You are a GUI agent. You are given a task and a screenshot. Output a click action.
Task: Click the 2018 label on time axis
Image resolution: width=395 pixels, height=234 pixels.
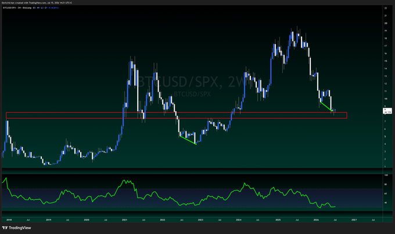pyautogui.click(x=9, y=220)
